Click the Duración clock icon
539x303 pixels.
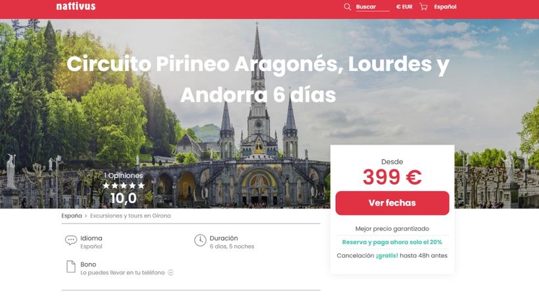click(x=200, y=240)
